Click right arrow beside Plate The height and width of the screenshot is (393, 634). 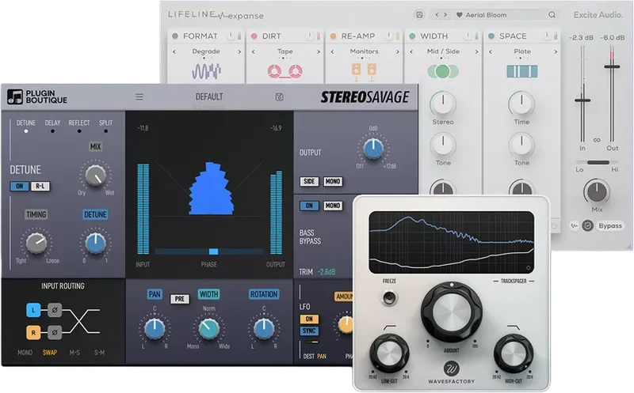pos(556,51)
